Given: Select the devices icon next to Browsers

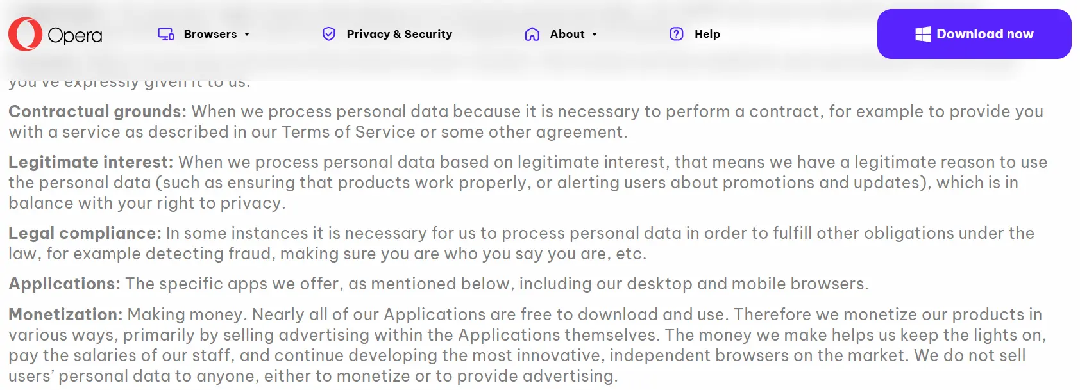Looking at the screenshot, I should (165, 34).
